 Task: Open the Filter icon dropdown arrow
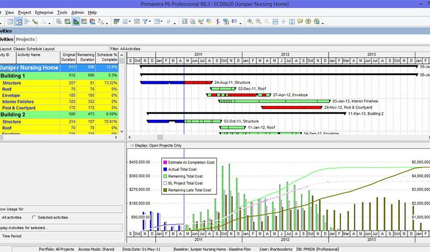149,21
